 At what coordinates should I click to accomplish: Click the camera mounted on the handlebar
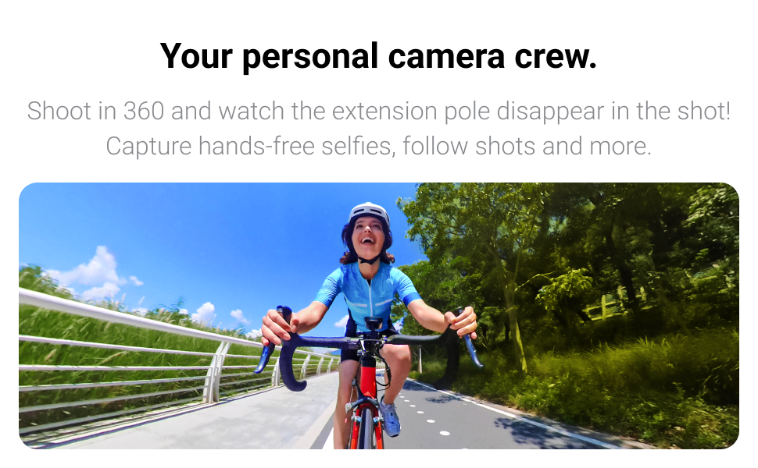(372, 324)
